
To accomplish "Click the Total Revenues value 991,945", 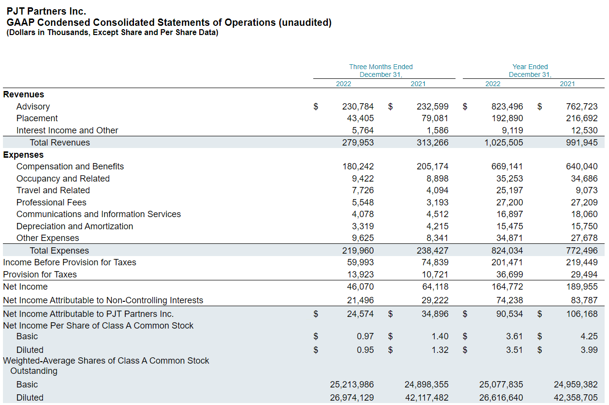I will point(582,143).
